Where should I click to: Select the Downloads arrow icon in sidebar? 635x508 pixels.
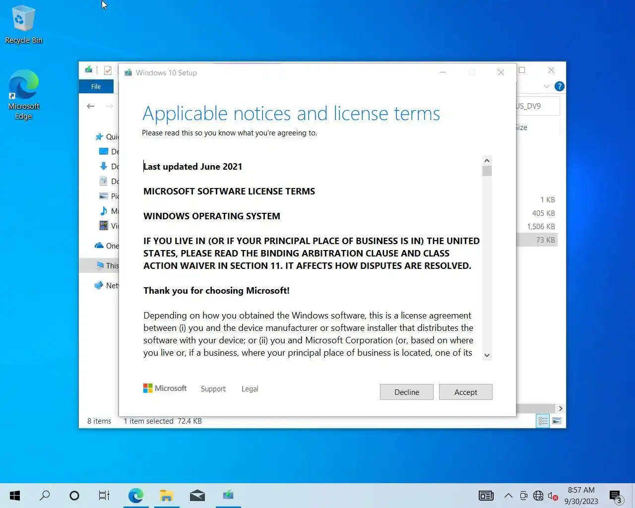(x=103, y=166)
